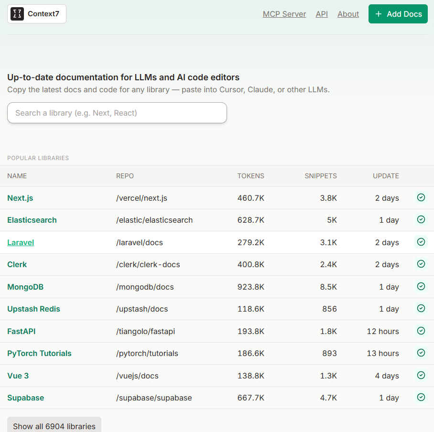The width and height of the screenshot is (434, 432).
Task: Click the TOKENS column header
Action: coord(250,176)
